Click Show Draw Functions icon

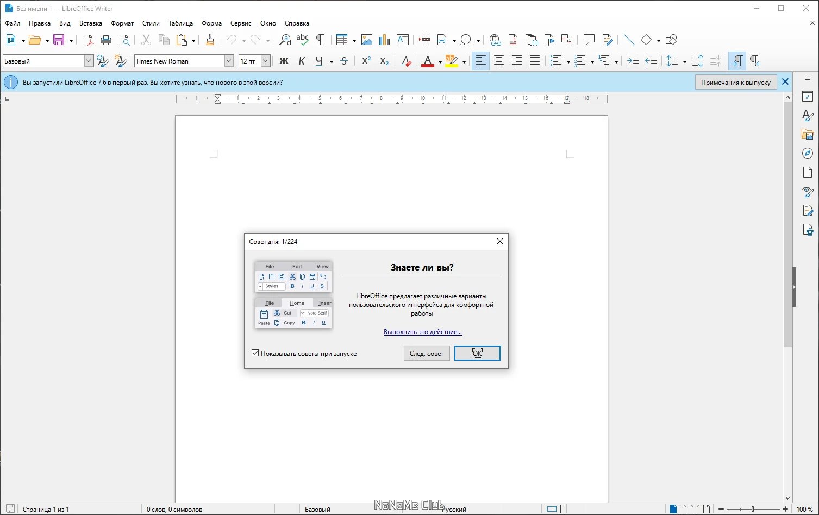point(671,40)
